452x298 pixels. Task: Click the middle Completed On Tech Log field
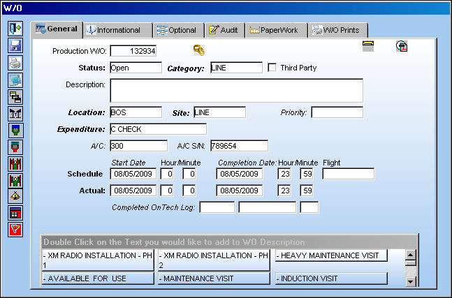point(268,207)
